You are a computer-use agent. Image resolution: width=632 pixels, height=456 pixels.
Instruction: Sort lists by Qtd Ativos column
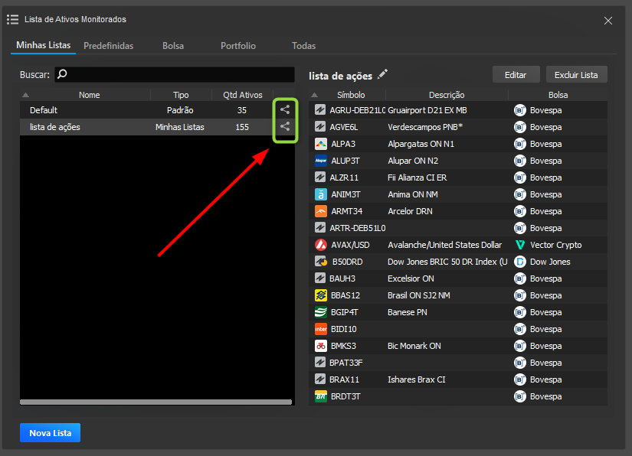tap(242, 95)
